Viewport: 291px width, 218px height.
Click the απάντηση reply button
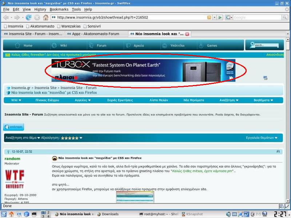[13, 127]
